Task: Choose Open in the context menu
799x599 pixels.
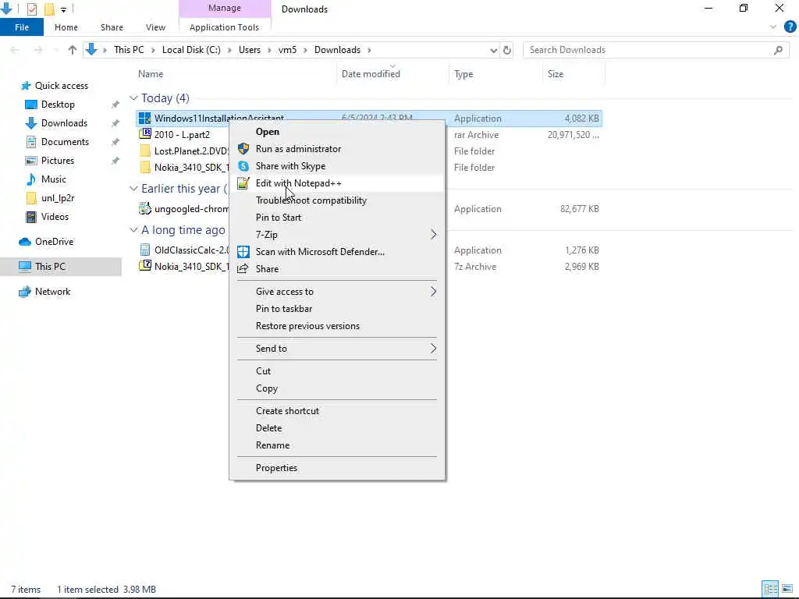Action: pyautogui.click(x=268, y=132)
